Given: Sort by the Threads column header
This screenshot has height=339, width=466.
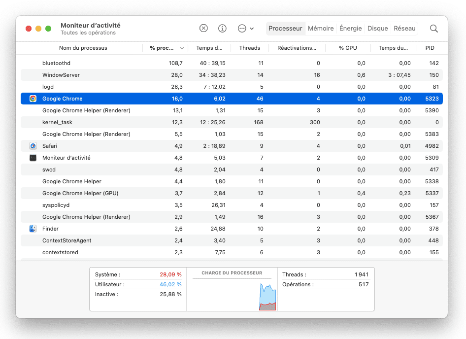Looking at the screenshot, I should click(x=250, y=48).
